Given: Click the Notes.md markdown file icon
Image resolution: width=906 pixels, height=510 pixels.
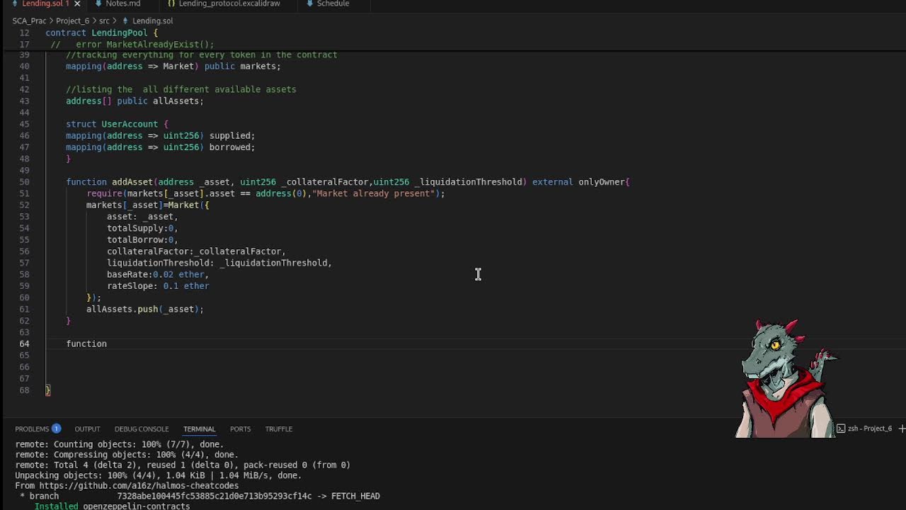Looking at the screenshot, I should pos(99,4).
